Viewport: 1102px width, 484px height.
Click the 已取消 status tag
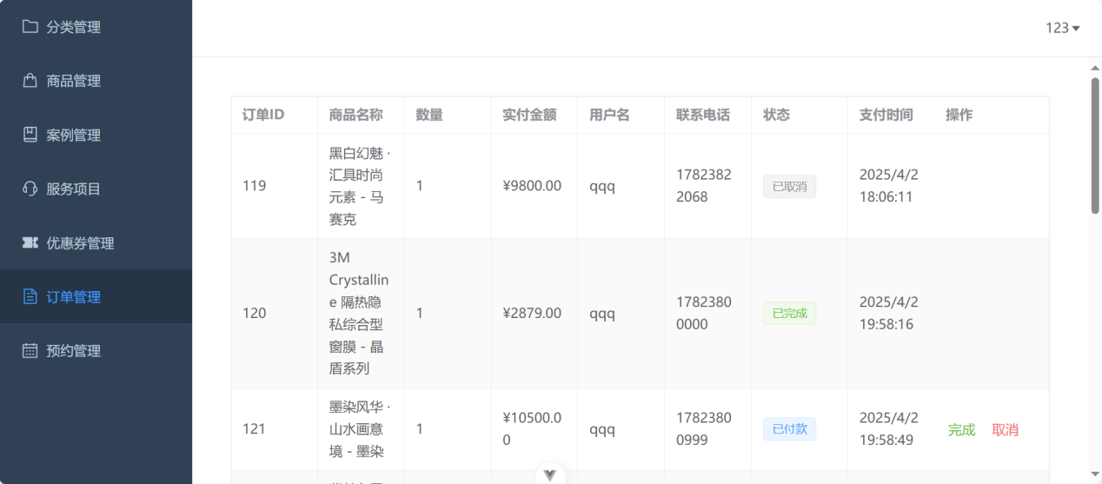pyautogui.click(x=789, y=187)
